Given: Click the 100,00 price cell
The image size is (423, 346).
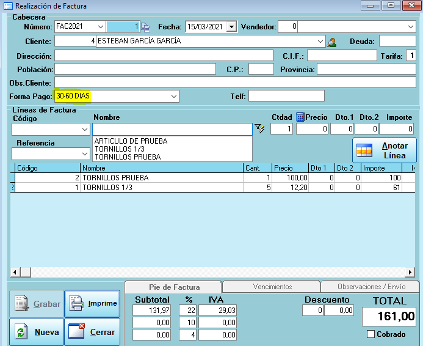Looking at the screenshot, I should tap(290, 178).
